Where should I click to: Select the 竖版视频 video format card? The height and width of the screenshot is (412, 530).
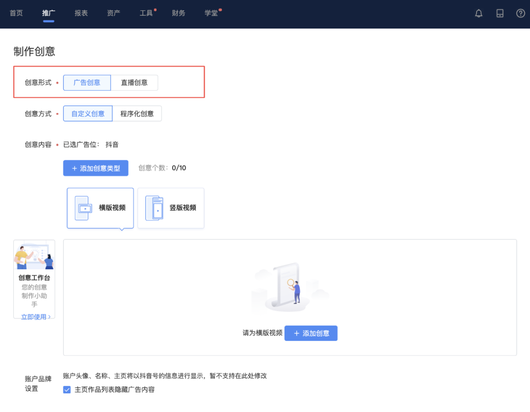[x=170, y=208]
